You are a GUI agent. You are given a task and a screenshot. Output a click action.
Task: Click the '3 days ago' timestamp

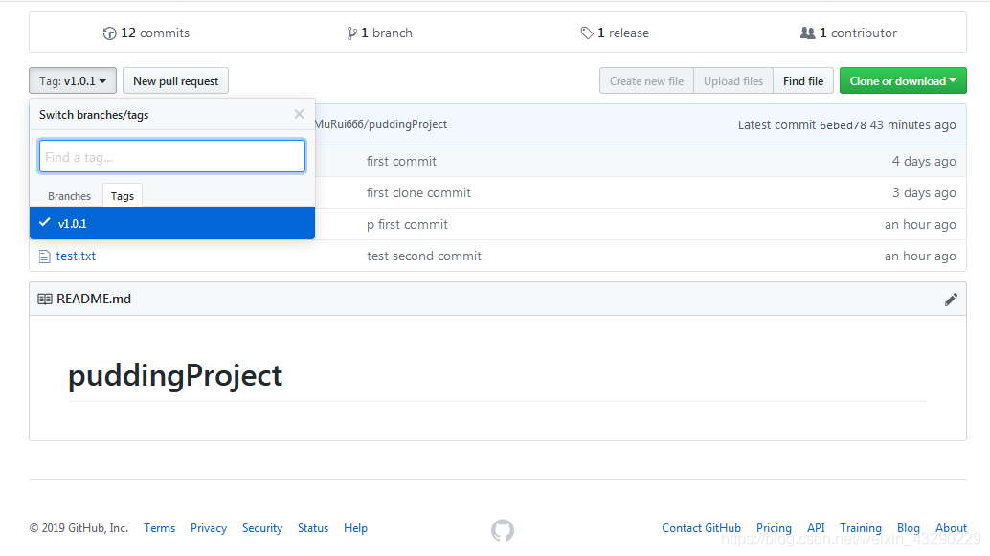(x=924, y=192)
